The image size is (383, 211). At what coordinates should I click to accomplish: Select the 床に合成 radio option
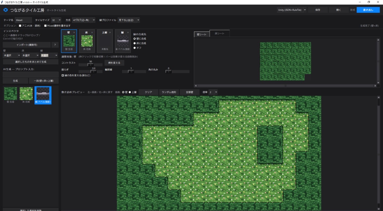tap(135, 43)
